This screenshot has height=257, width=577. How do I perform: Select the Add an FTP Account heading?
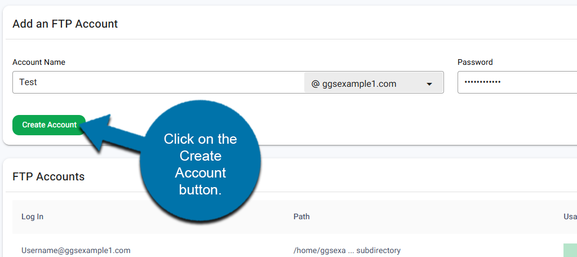[65, 24]
